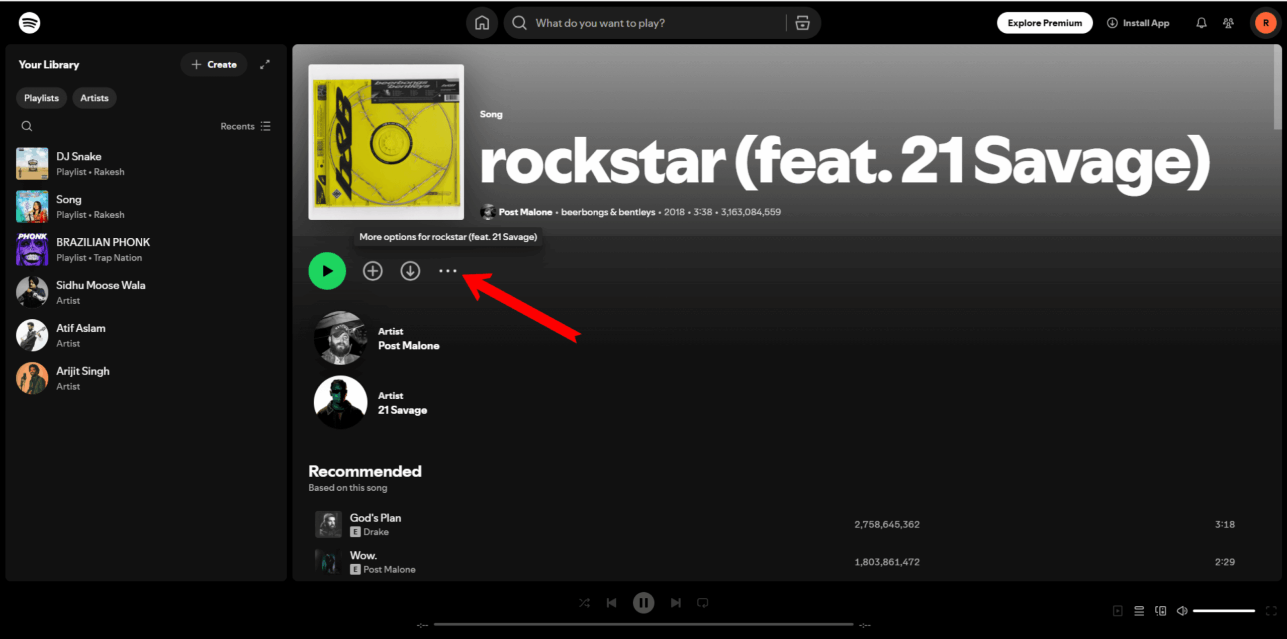Enter full screen mode
The height and width of the screenshot is (639, 1287).
click(x=1271, y=611)
